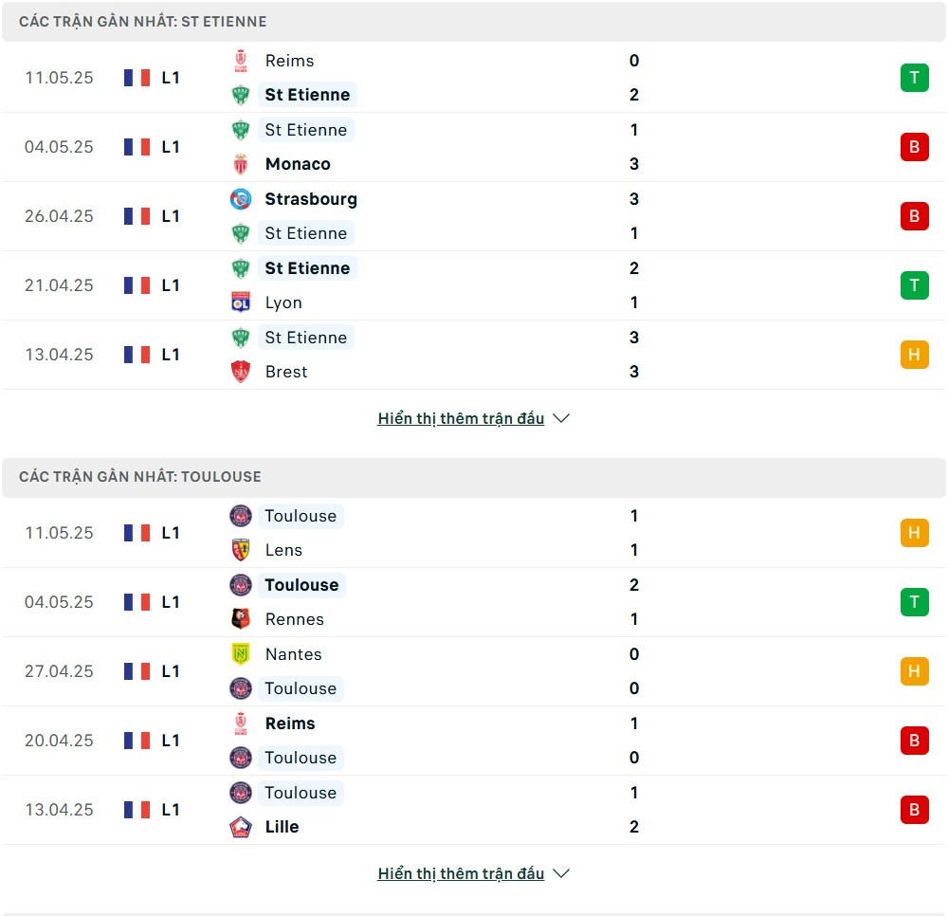The image size is (948, 916).
Task: Open 'Hiển thị thêm trận đấu' under St Etienne
Action: pyautogui.click(x=461, y=418)
